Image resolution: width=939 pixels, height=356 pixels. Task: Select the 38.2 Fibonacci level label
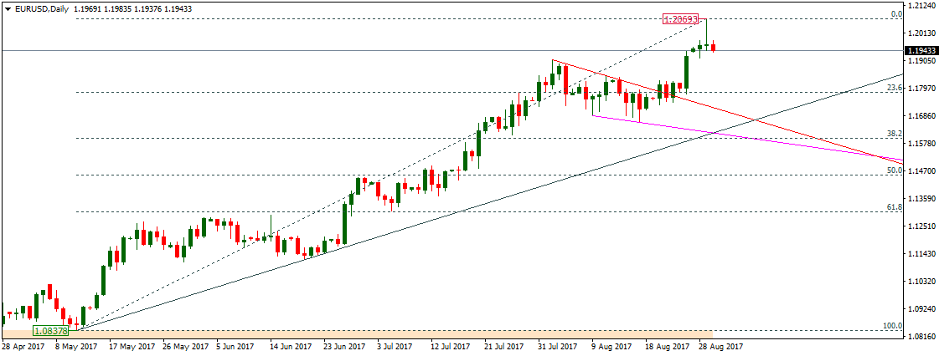tap(894, 134)
